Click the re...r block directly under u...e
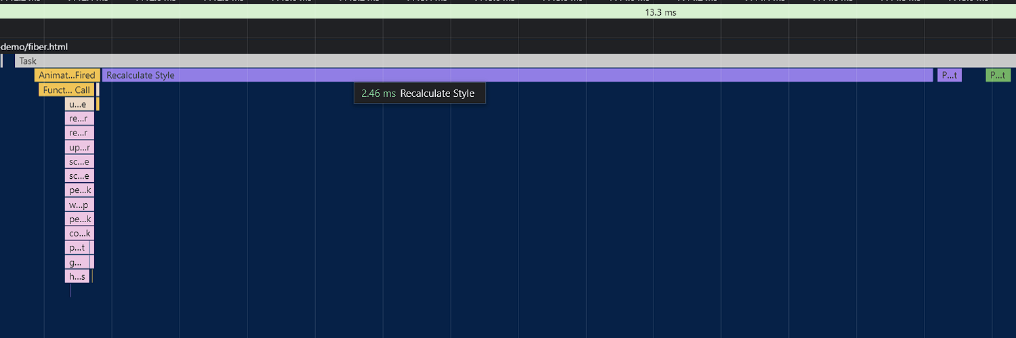The width and height of the screenshot is (1016, 338). coord(79,119)
